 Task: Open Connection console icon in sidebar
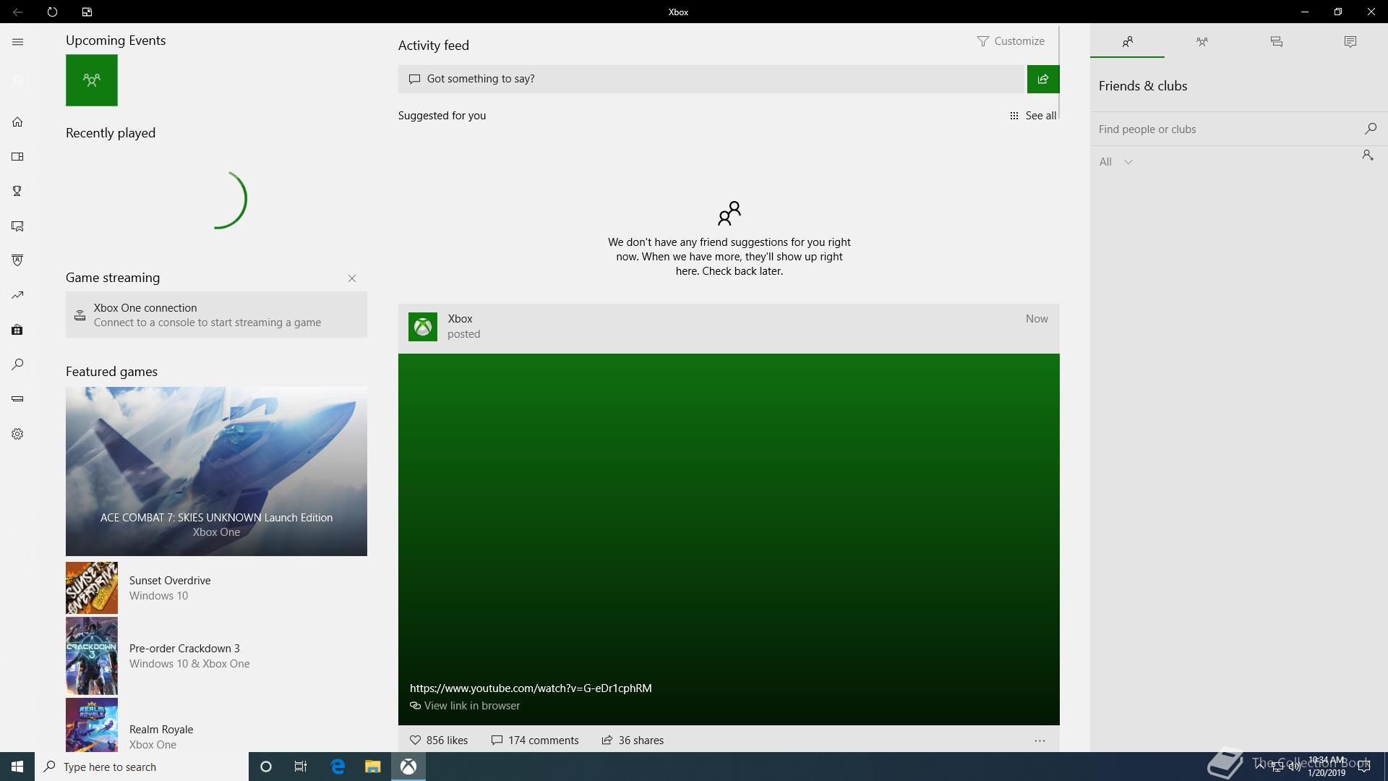point(18,398)
